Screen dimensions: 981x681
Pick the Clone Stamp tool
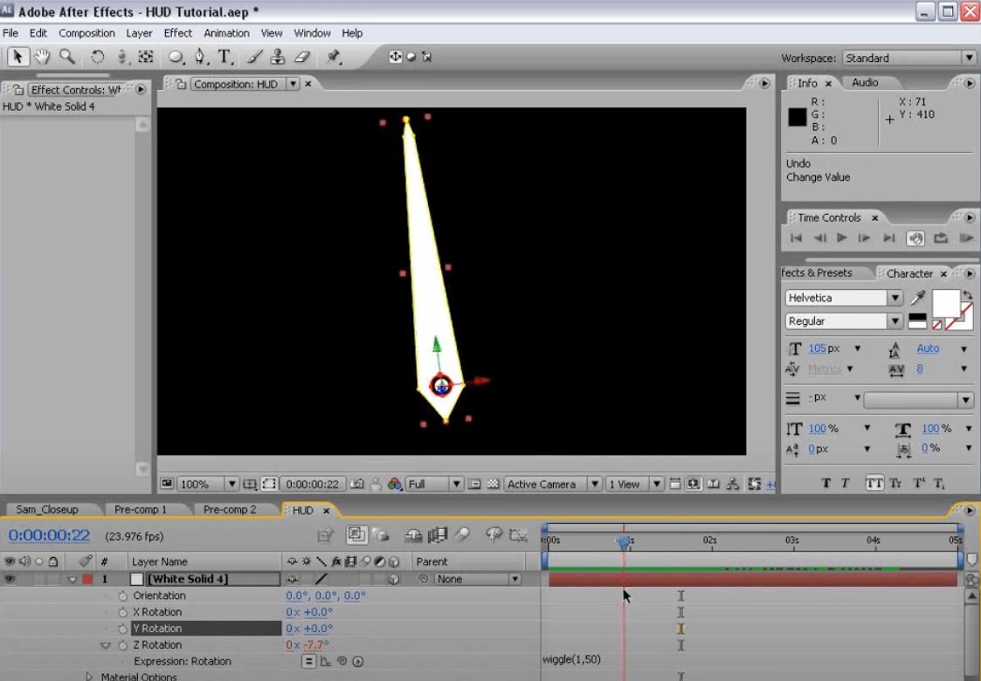click(278, 57)
